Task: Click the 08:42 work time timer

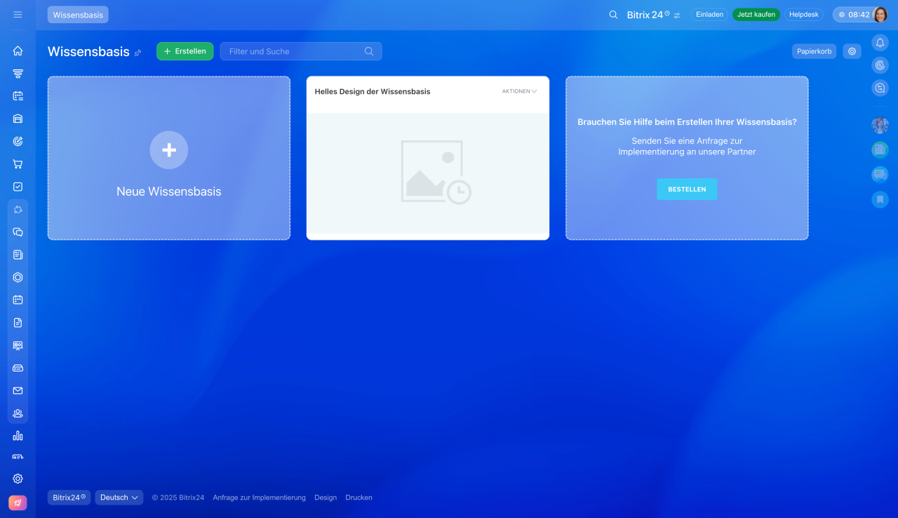Action: pos(853,15)
